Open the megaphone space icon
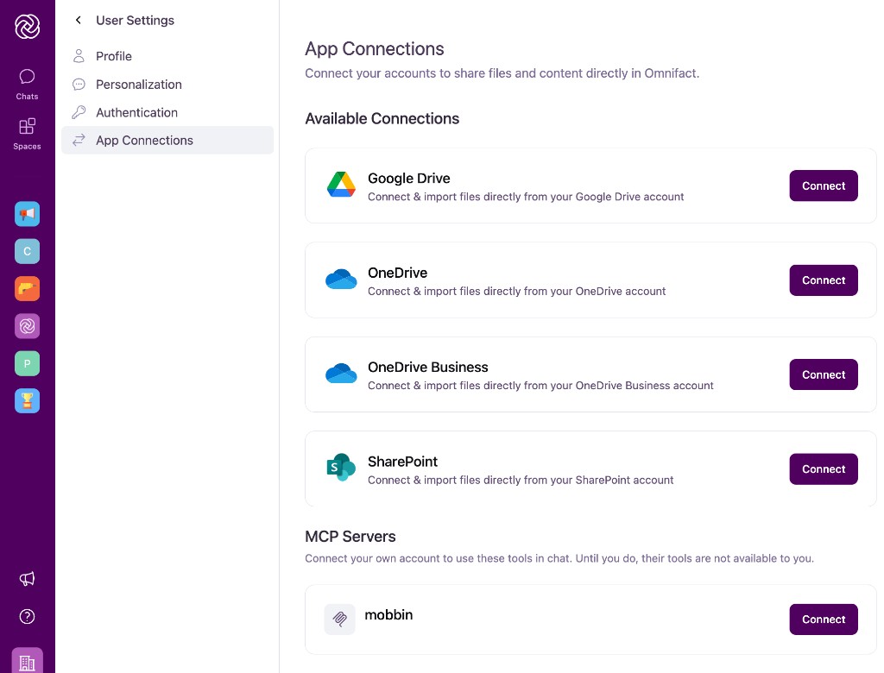Viewport: 884px width, 673px height. 27,214
